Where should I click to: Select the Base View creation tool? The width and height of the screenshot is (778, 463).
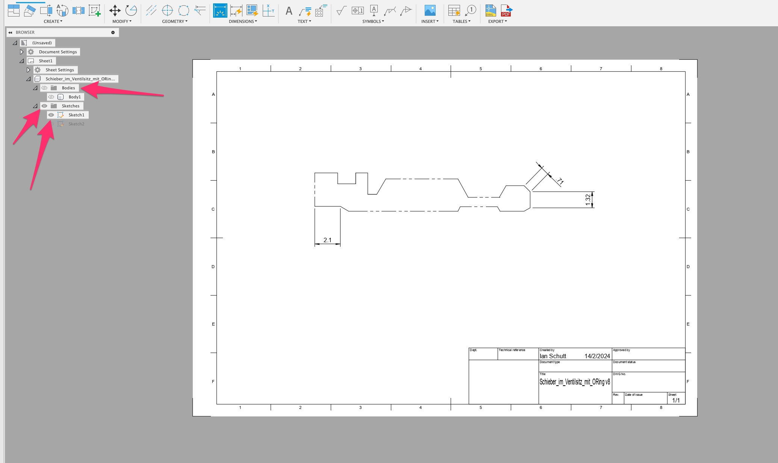click(x=14, y=10)
